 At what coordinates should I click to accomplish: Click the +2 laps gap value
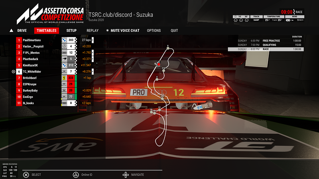86,103
